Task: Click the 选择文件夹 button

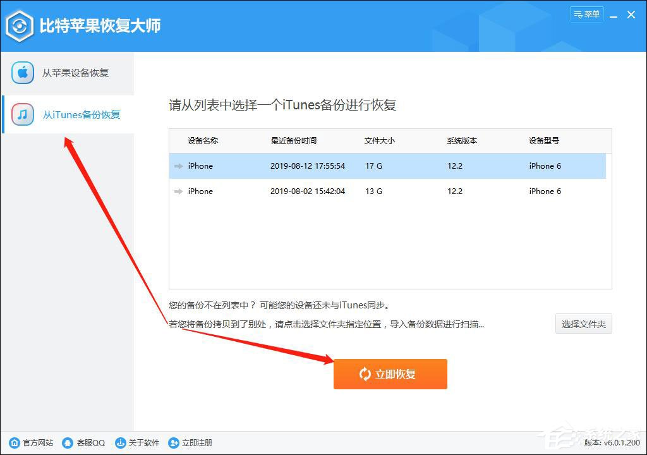Action: tap(583, 324)
